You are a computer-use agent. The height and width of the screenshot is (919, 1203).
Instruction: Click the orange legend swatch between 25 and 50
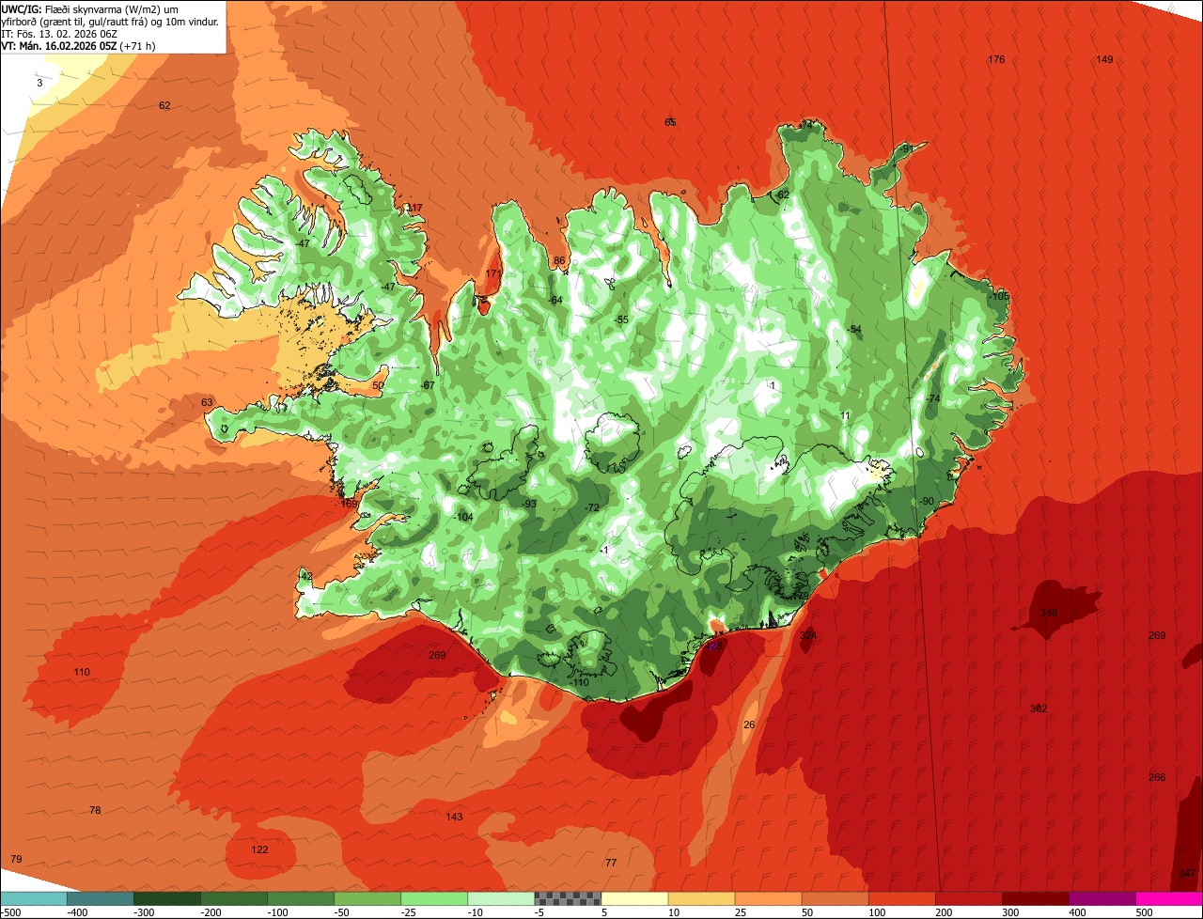tap(768, 899)
